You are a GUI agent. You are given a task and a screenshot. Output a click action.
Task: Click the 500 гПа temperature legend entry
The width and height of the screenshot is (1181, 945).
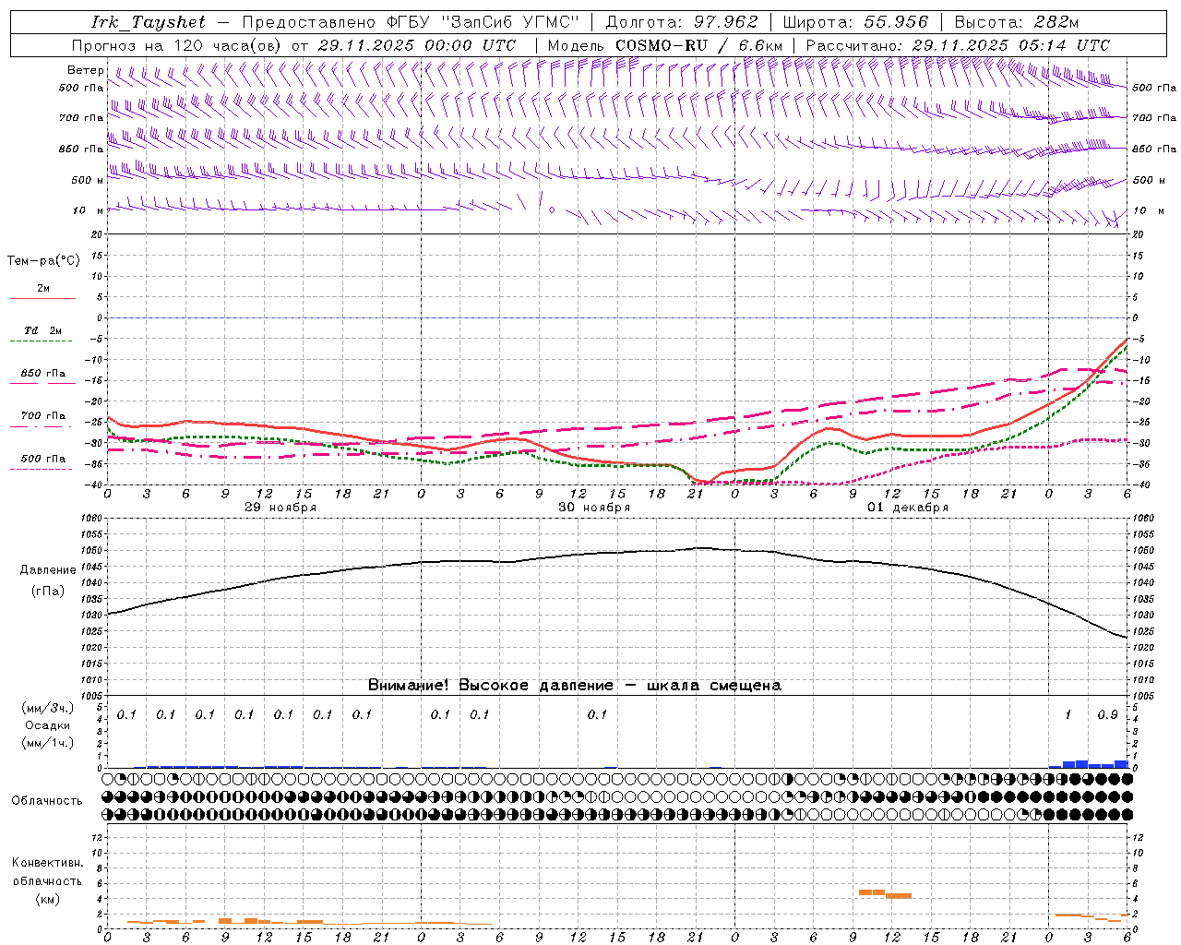pyautogui.click(x=42, y=460)
